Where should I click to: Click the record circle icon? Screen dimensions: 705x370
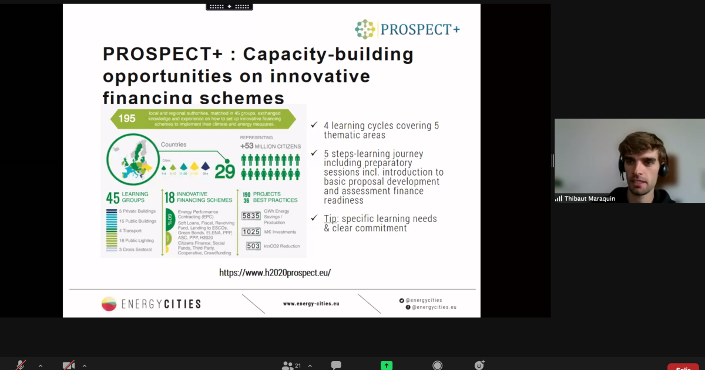click(437, 365)
